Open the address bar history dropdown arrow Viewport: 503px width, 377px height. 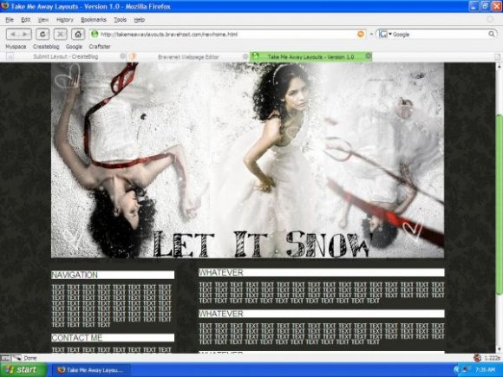pos(371,34)
